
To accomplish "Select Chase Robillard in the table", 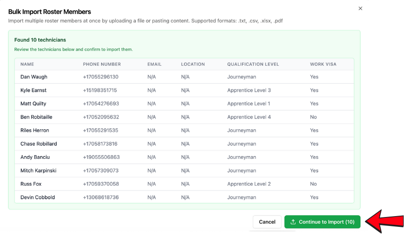I will click(39, 144).
